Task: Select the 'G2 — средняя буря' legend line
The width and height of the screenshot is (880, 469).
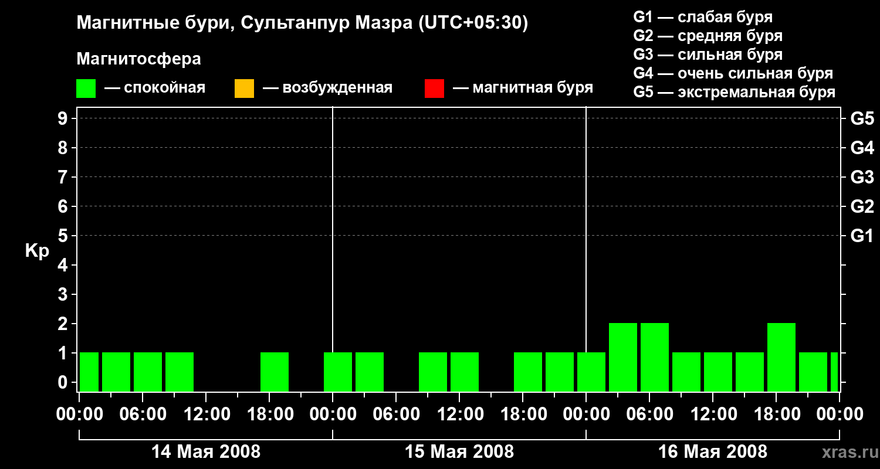Action: click(708, 36)
